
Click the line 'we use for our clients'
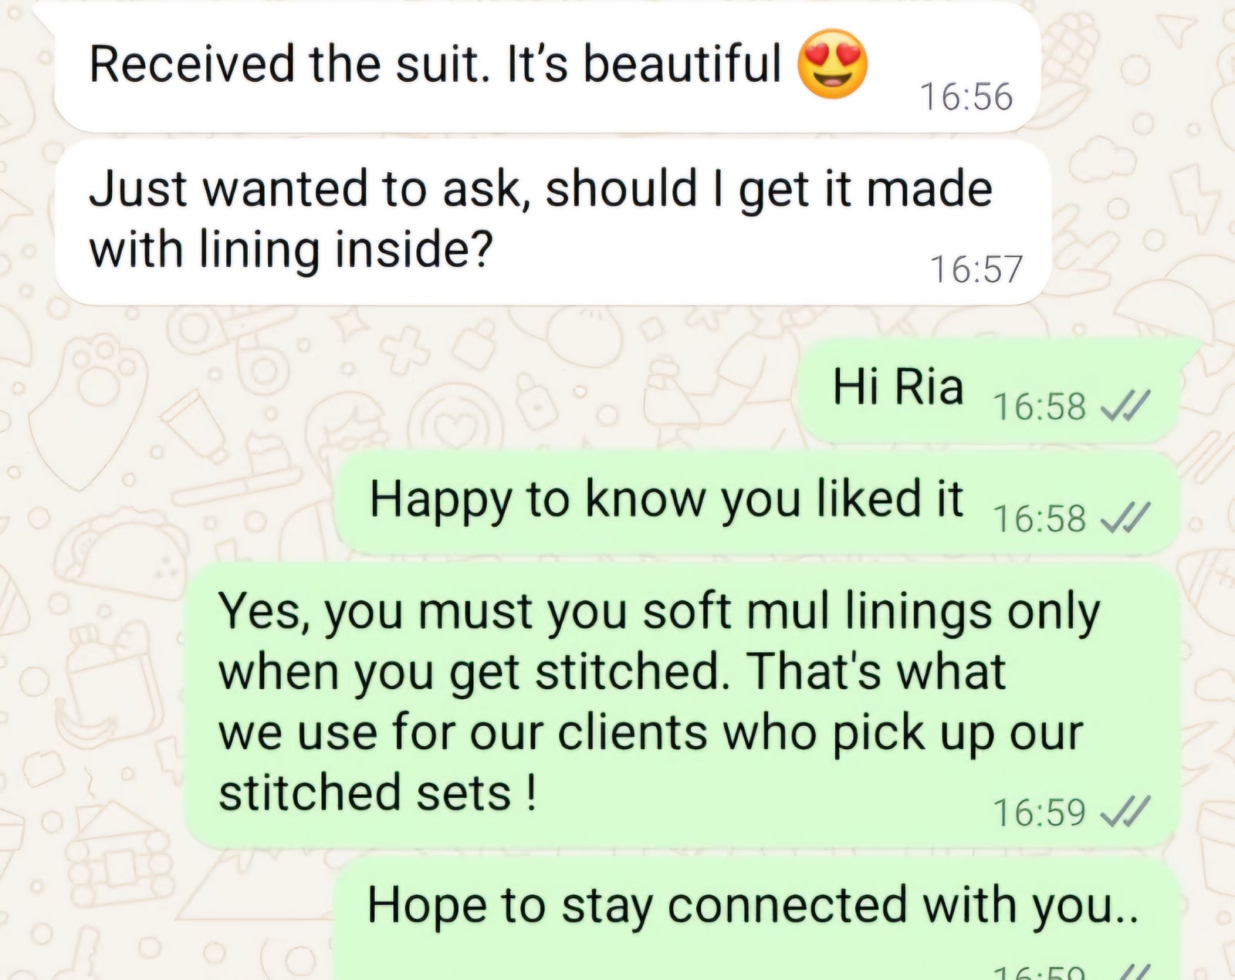point(650,732)
